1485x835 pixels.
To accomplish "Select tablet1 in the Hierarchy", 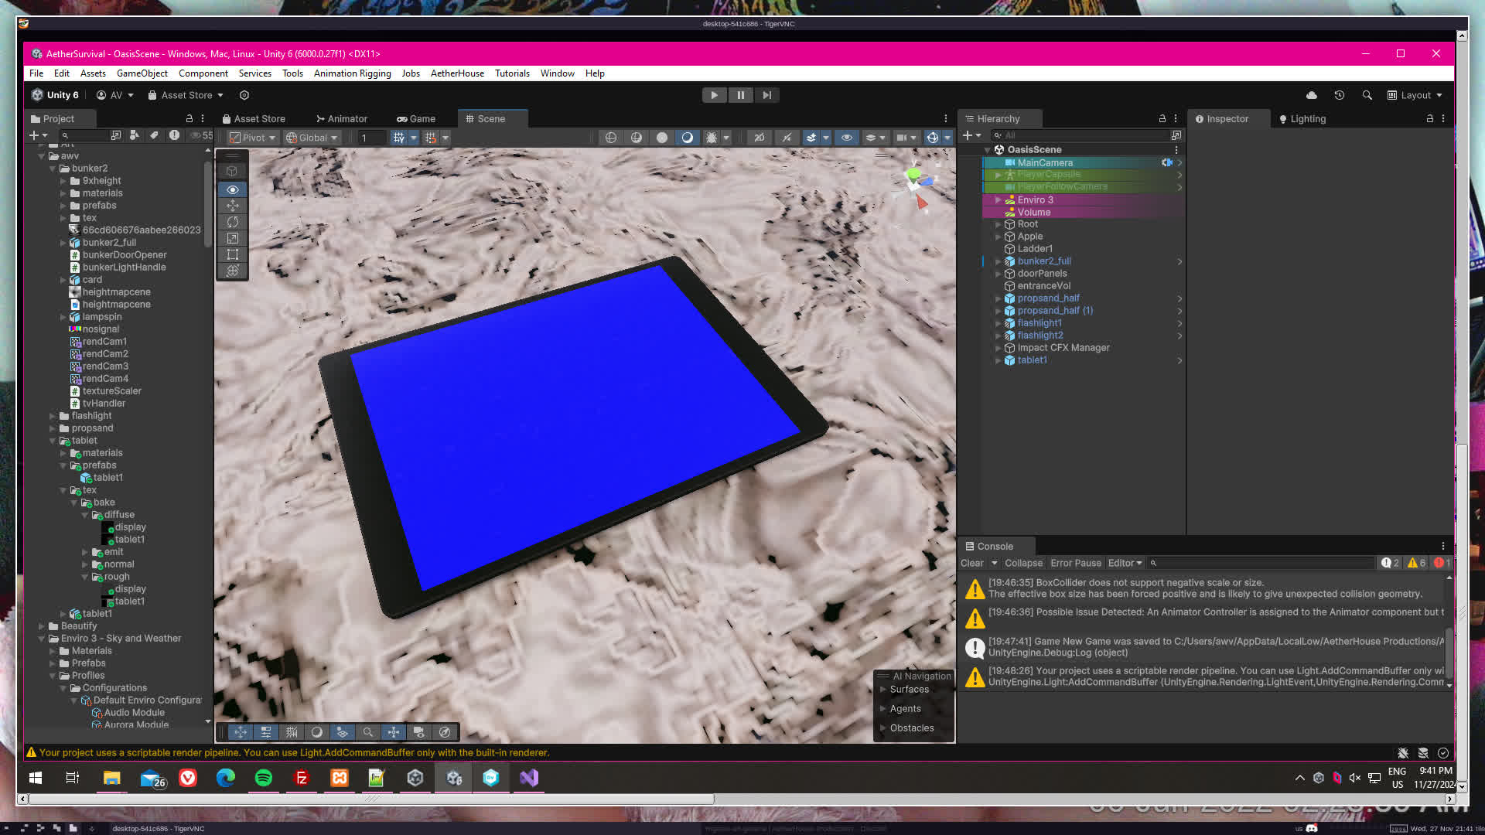I will pos(1032,360).
